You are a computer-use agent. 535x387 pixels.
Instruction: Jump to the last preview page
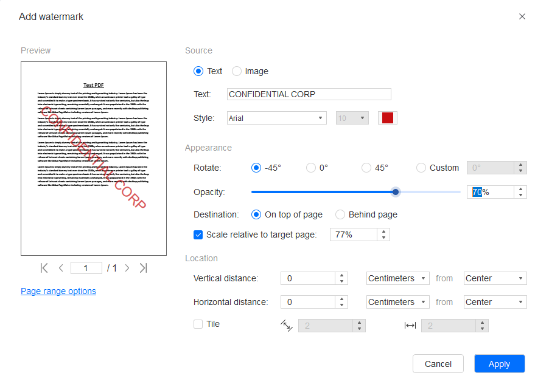[144, 267]
